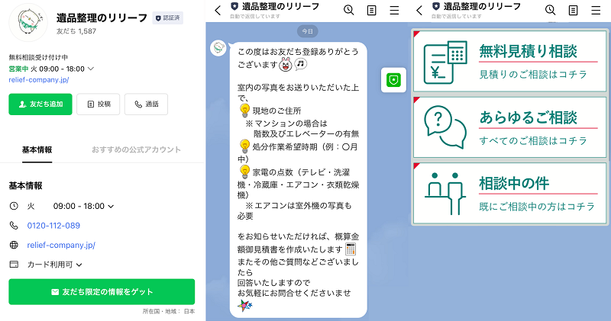Go back from the right chat screen

tap(419, 11)
